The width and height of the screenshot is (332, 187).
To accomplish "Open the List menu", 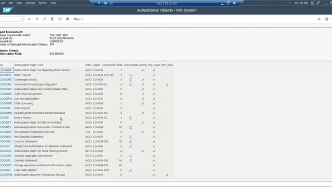I will tap(3, 3).
